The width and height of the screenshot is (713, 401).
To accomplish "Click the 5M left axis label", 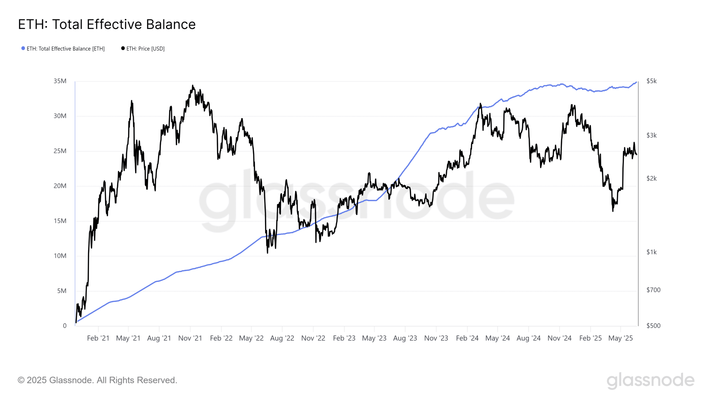I will click(x=62, y=291).
